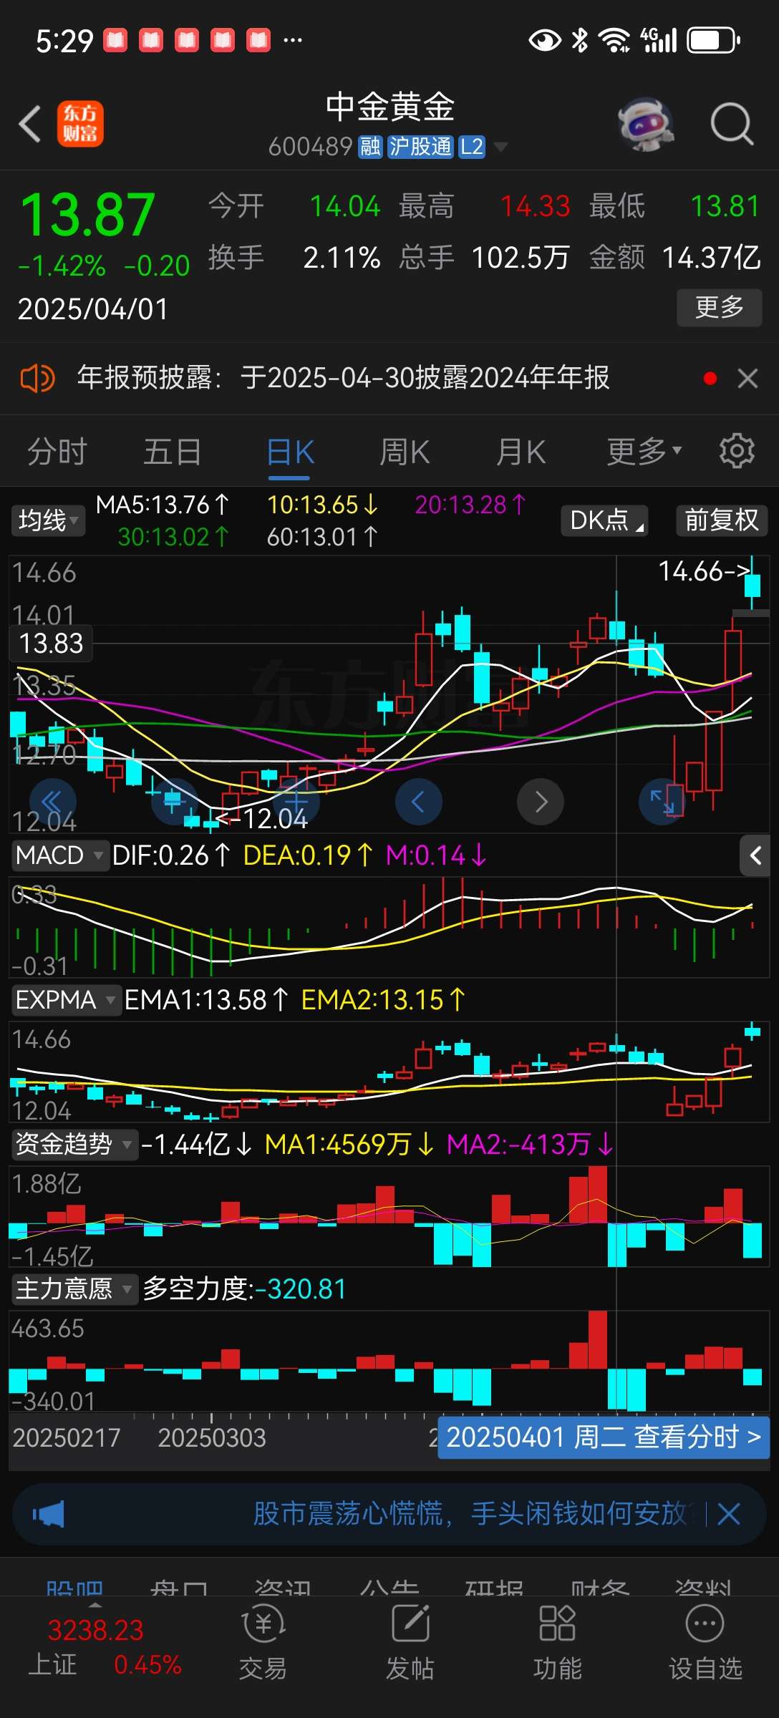This screenshot has height=1718, width=779.
Task: Tap the DIF:0.26 reading
Action: coord(172,855)
